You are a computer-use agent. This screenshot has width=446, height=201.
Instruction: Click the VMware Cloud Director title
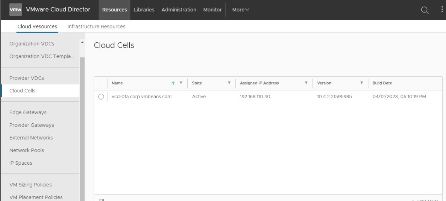click(58, 10)
